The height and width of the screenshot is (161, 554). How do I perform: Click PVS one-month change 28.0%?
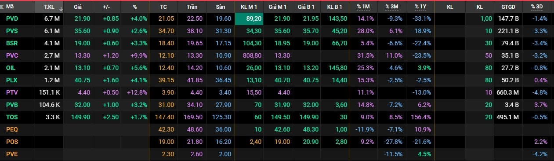coord(366,31)
